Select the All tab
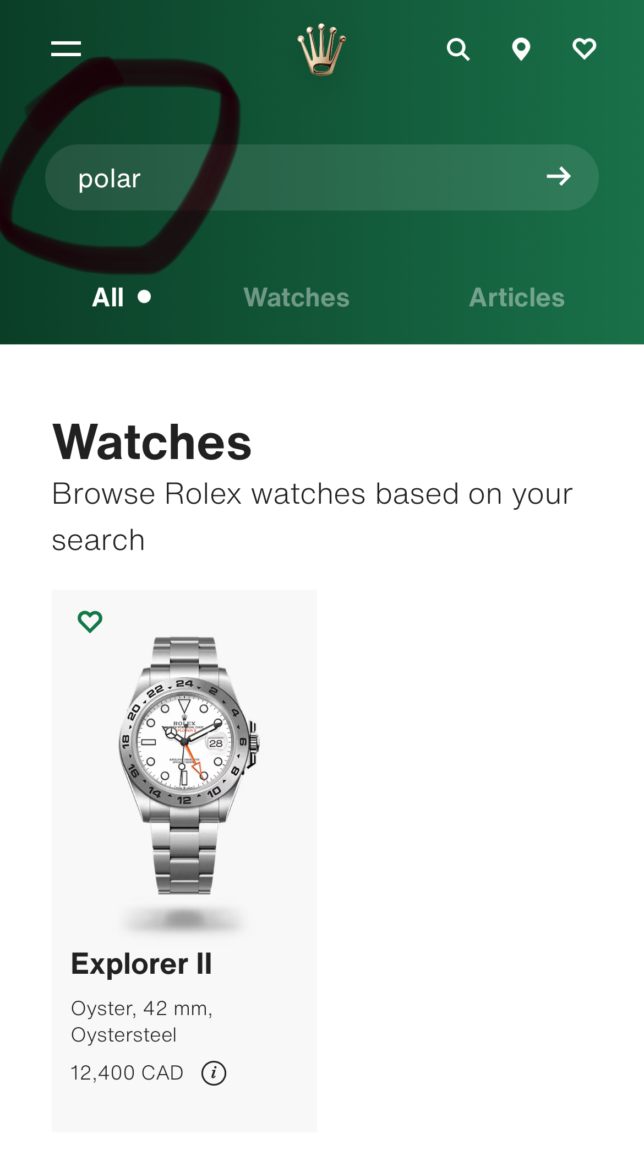Image resolution: width=644 pixels, height=1176 pixels. pos(108,298)
